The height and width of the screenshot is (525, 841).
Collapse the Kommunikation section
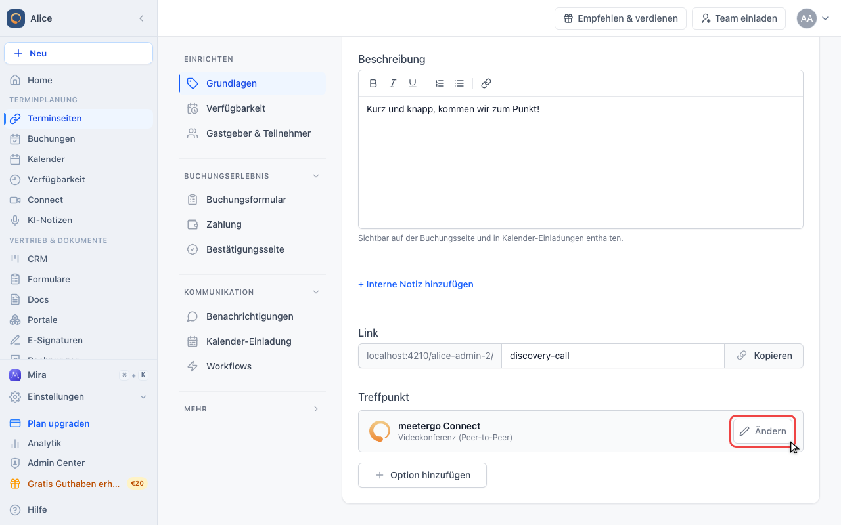[x=316, y=292]
